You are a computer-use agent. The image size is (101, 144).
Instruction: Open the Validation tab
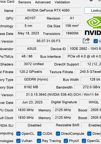point(62,2)
